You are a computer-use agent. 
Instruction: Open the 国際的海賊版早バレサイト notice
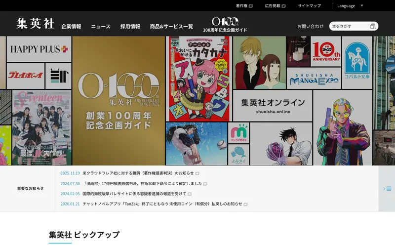pyautogui.click(x=134, y=194)
